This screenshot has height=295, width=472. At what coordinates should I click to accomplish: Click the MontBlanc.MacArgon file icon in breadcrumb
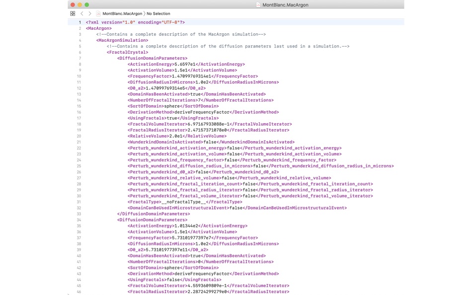point(98,13)
